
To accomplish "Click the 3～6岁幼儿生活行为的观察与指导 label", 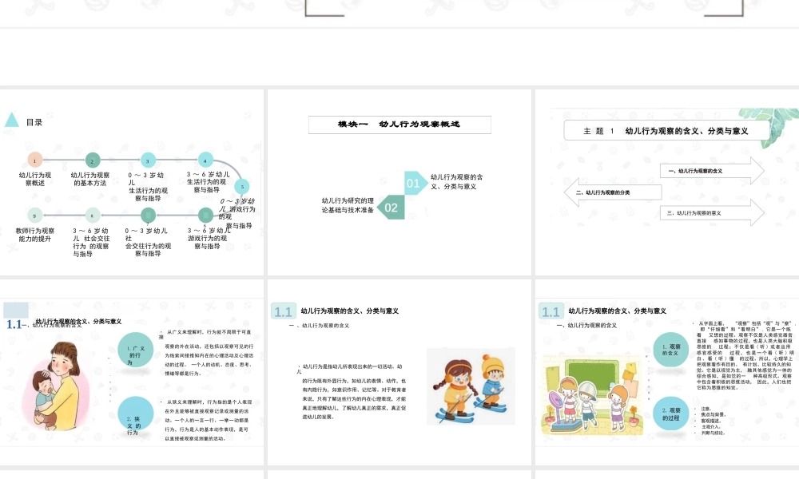I will click(208, 182).
